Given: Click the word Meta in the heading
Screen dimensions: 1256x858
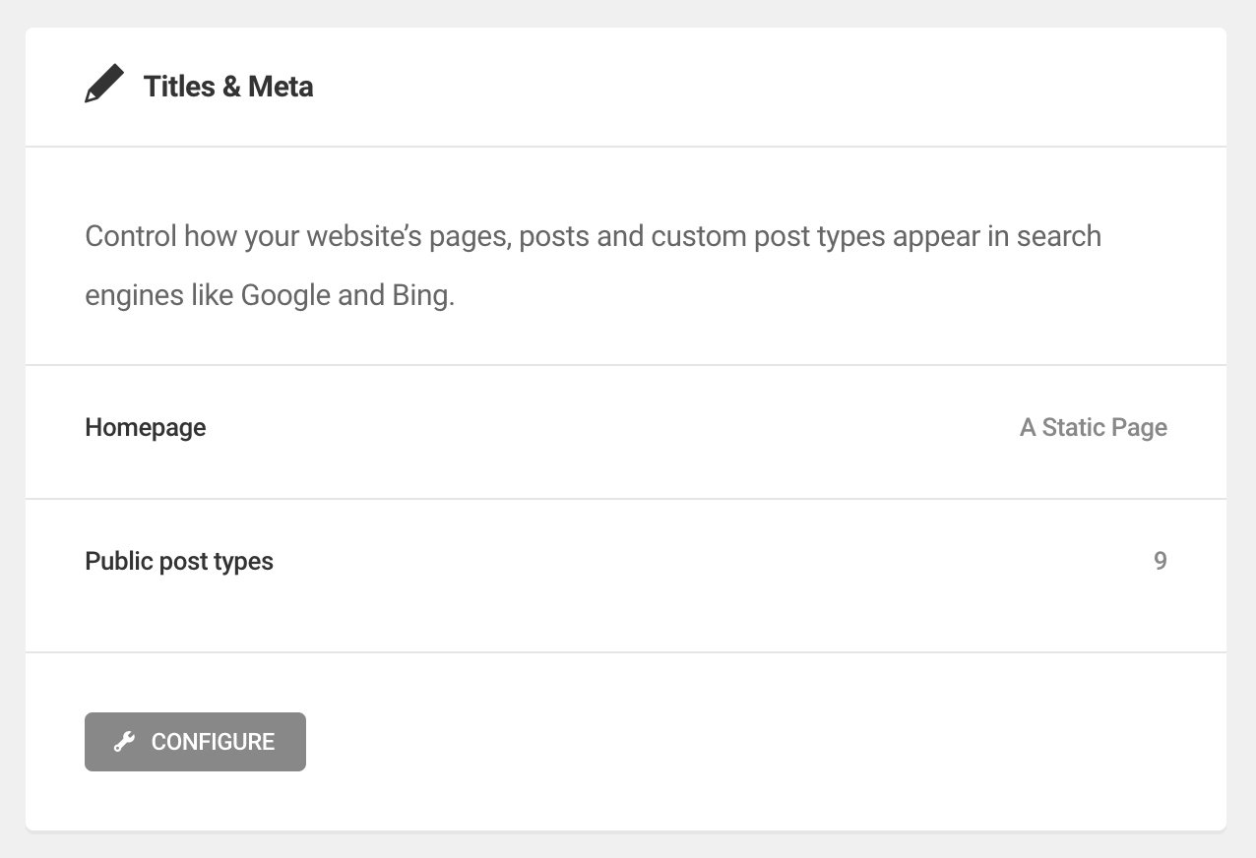Looking at the screenshot, I should [x=281, y=87].
